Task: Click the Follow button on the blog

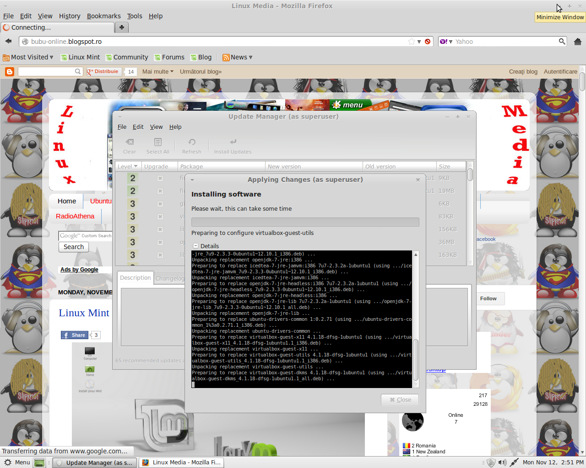Action: pos(488,298)
